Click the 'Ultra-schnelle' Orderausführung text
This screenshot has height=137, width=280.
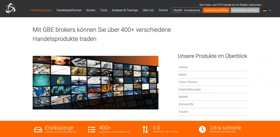point(226,129)
